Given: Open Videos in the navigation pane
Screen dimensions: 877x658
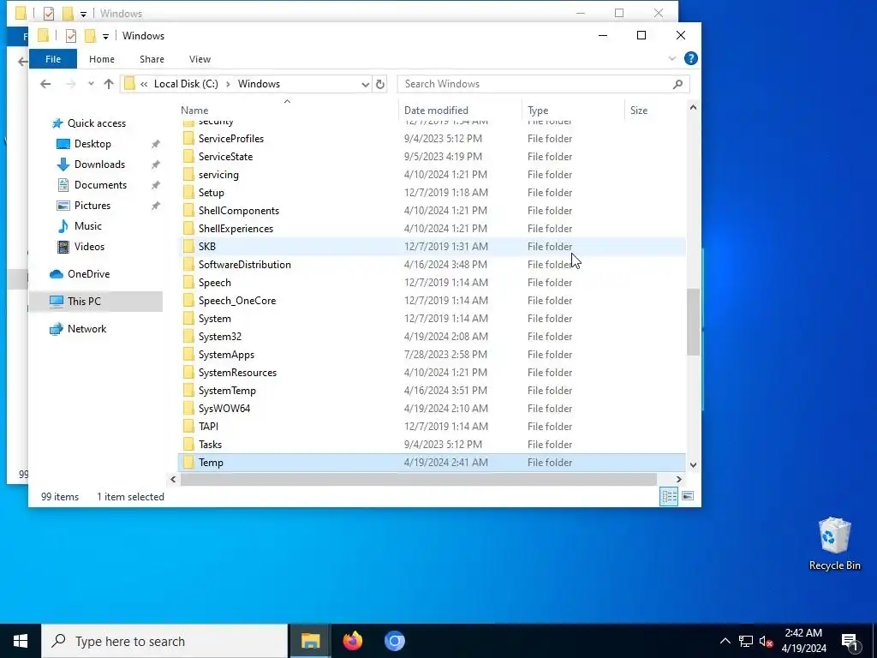Looking at the screenshot, I should [89, 247].
